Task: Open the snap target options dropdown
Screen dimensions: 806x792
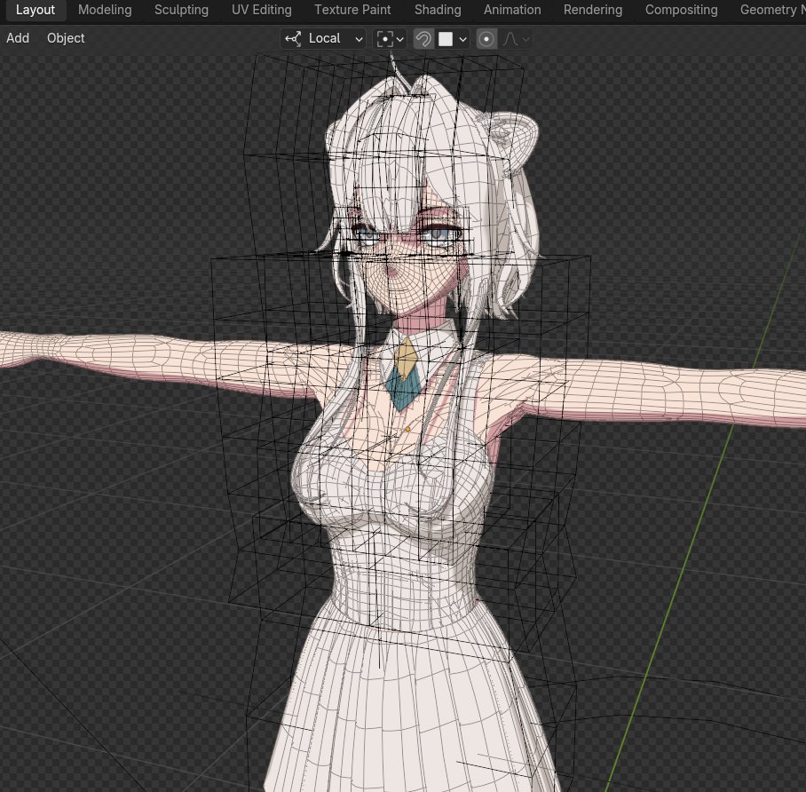Action: tap(453, 39)
